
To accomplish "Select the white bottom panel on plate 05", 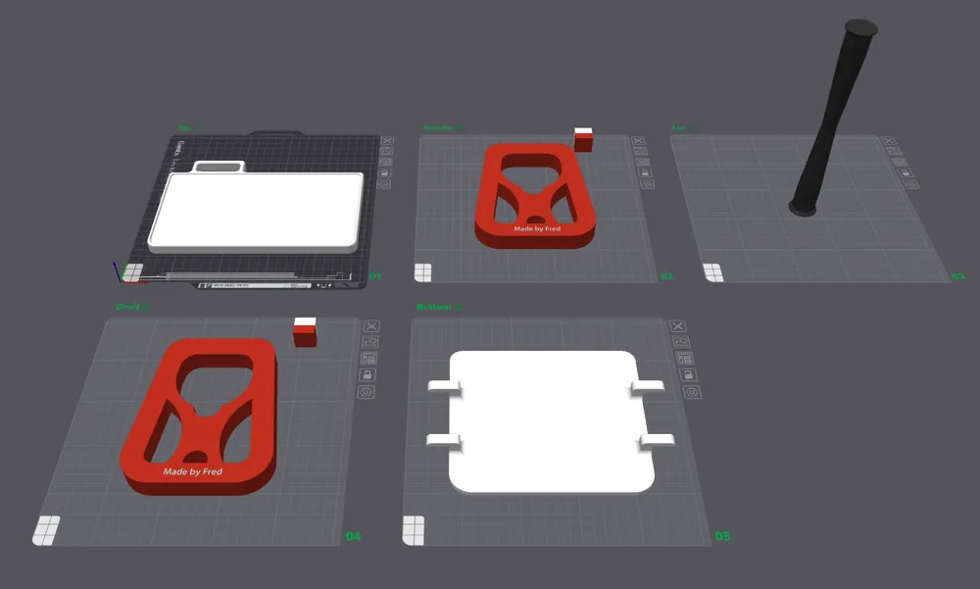I will 550,422.
